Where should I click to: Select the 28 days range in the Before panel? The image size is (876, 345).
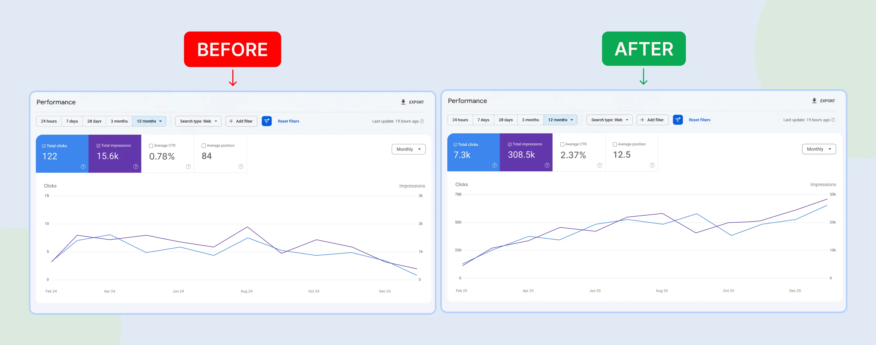tap(95, 121)
